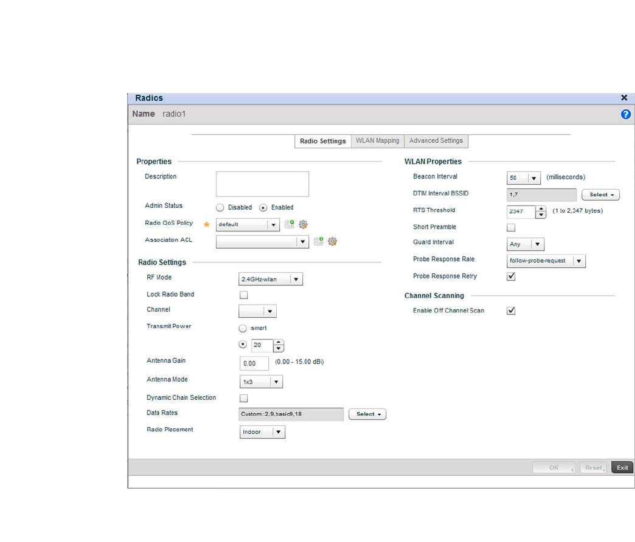The width and height of the screenshot is (635, 542).
Task: Set Admin Status to Disabled
Action: pyautogui.click(x=220, y=207)
